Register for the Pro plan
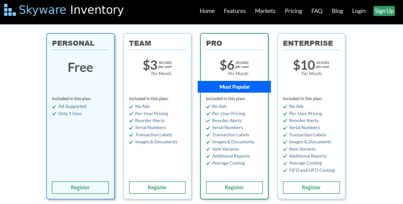This screenshot has height=204, width=403. tap(234, 188)
